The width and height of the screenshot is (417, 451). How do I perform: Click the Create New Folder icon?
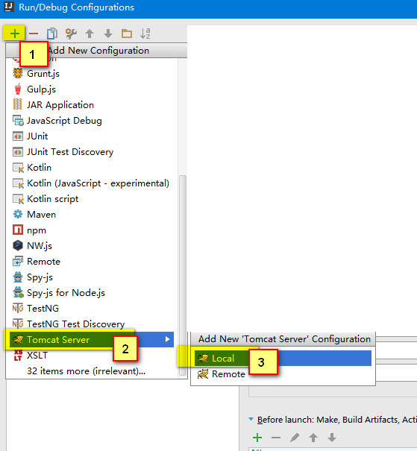click(127, 34)
